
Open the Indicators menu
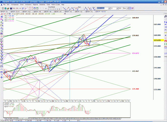[x=28, y=5]
